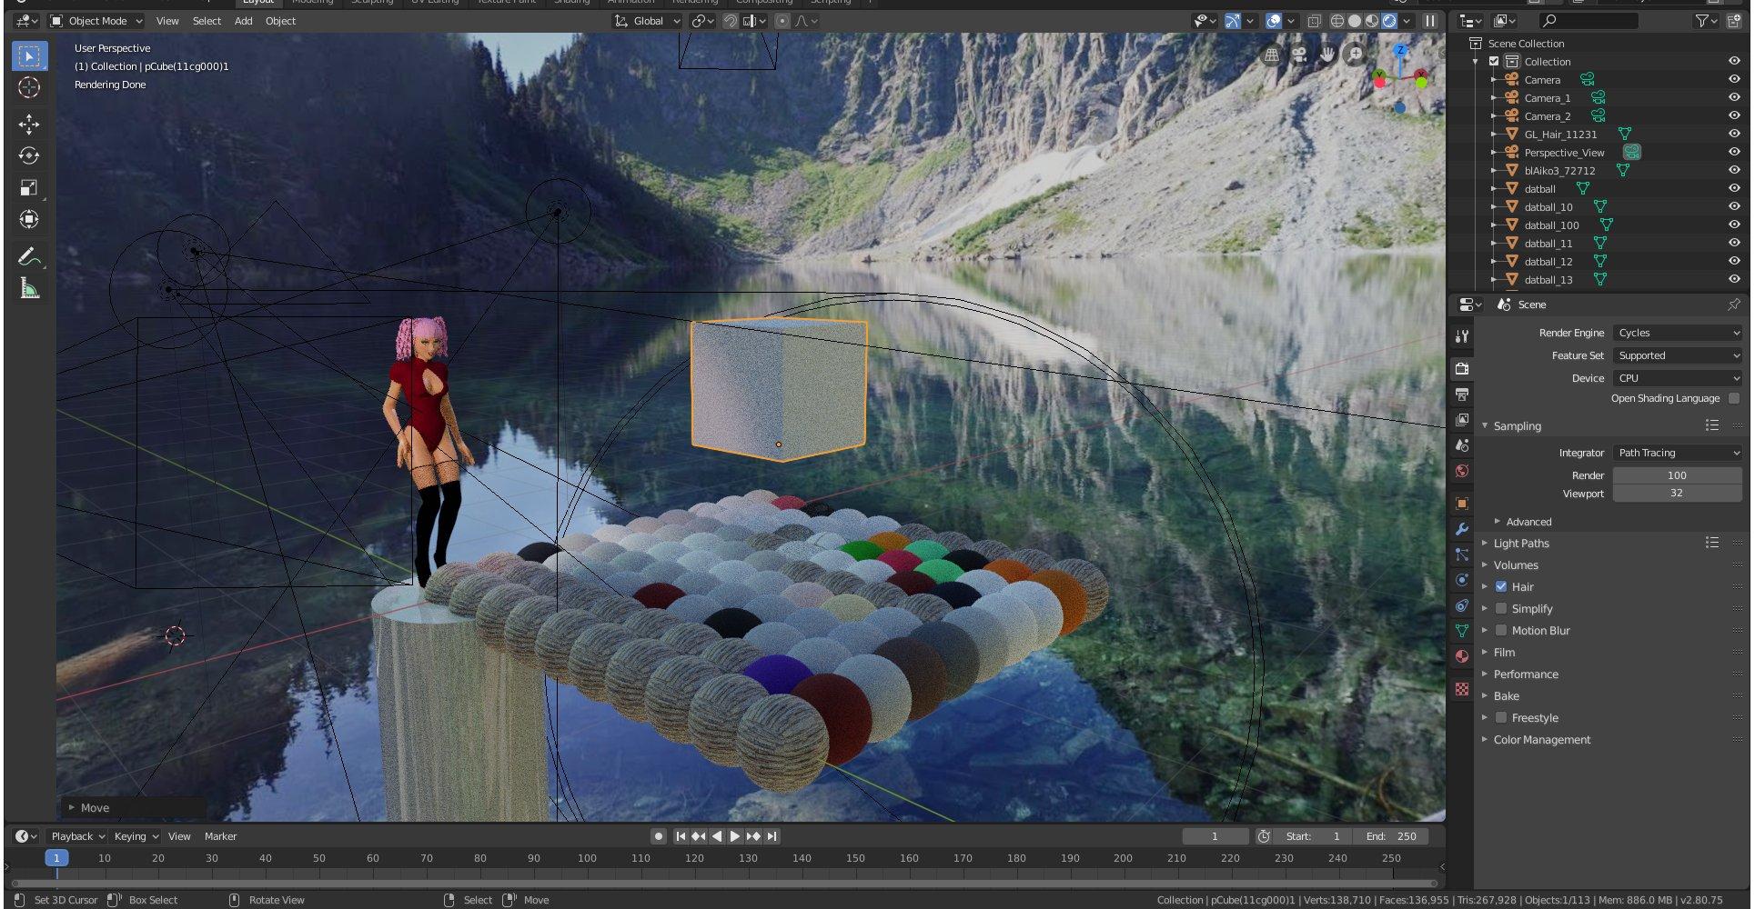Click the perspective/orthographic grid gizmo
1755x909 pixels.
1272,55
